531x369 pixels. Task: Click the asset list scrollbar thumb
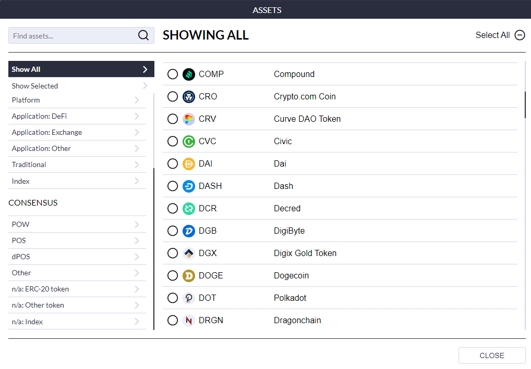click(x=525, y=105)
